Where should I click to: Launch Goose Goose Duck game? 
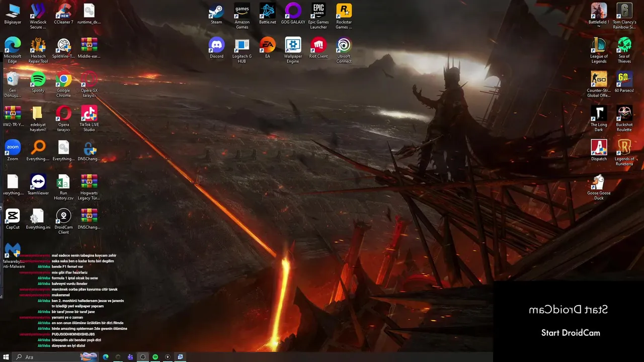(599, 188)
